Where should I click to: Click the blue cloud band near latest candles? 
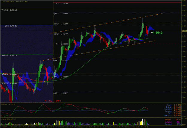tap(150, 28)
